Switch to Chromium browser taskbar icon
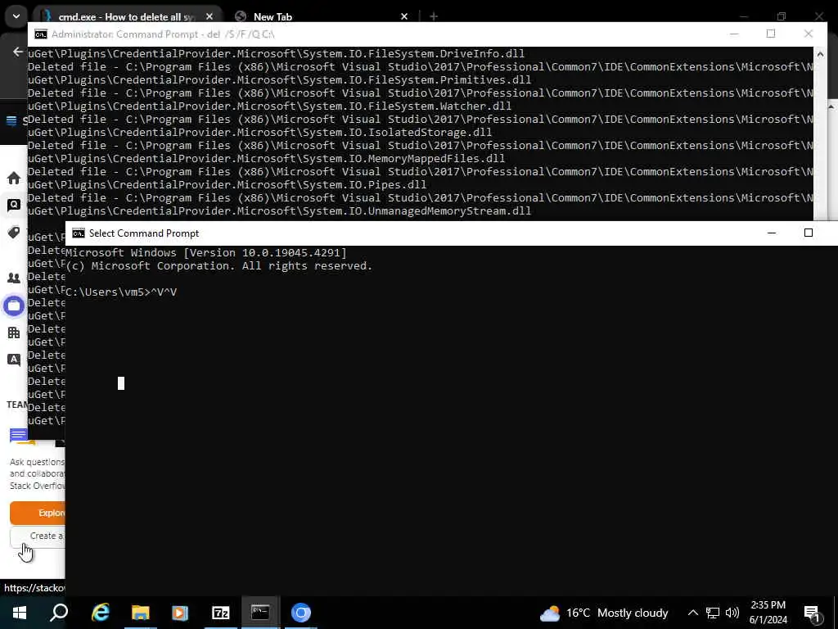This screenshot has height=629, width=838. pyautogui.click(x=301, y=613)
